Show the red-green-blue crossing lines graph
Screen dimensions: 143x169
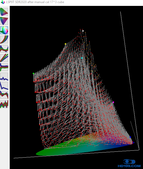coord(4,95)
